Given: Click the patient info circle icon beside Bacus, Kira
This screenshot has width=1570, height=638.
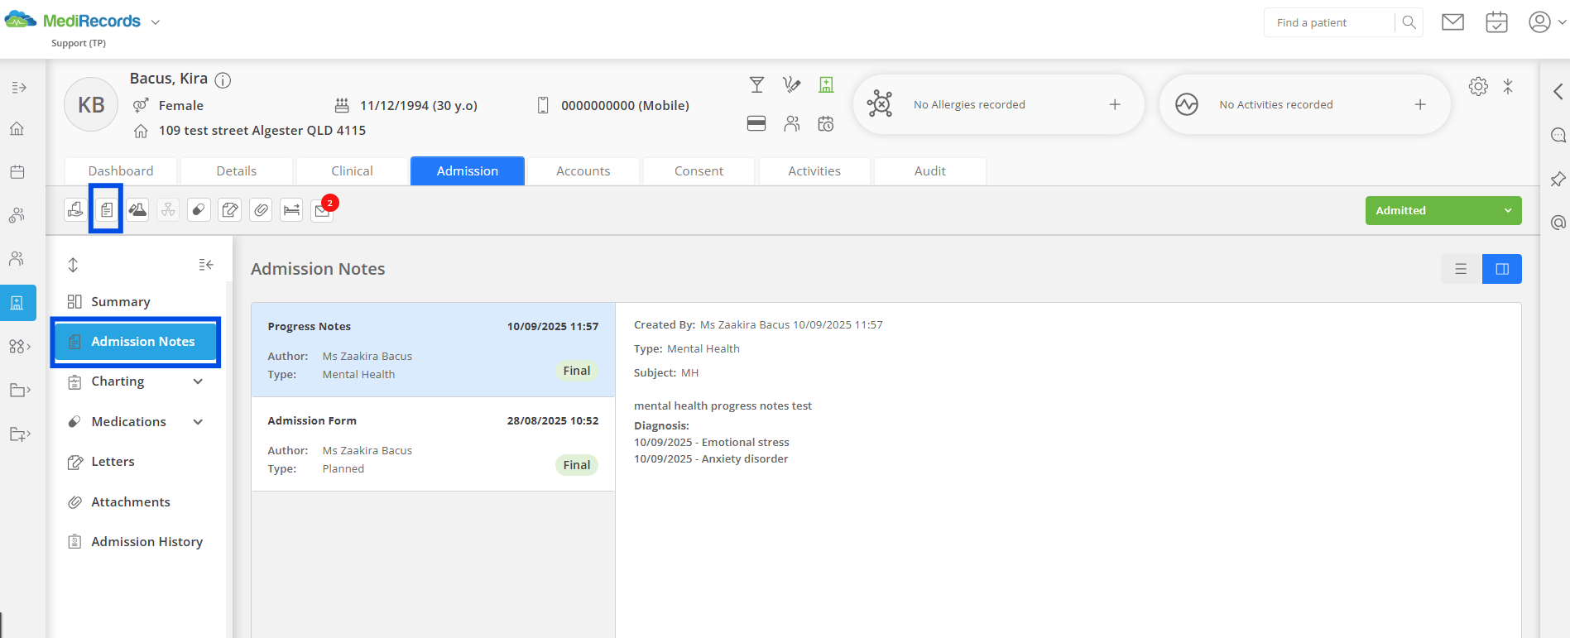Looking at the screenshot, I should pyautogui.click(x=223, y=80).
